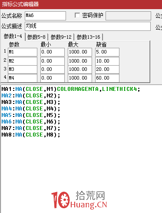
Task: Click the default value field showing 5.00
Action: tap(107, 52)
